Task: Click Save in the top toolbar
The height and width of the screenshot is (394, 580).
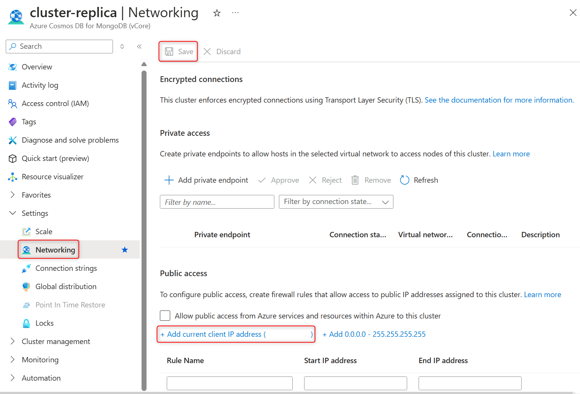Action: point(178,51)
